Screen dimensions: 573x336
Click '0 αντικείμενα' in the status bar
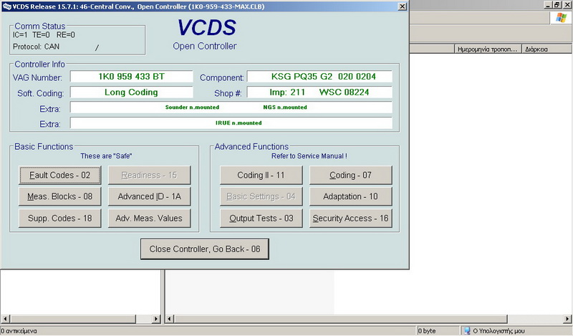click(x=19, y=331)
